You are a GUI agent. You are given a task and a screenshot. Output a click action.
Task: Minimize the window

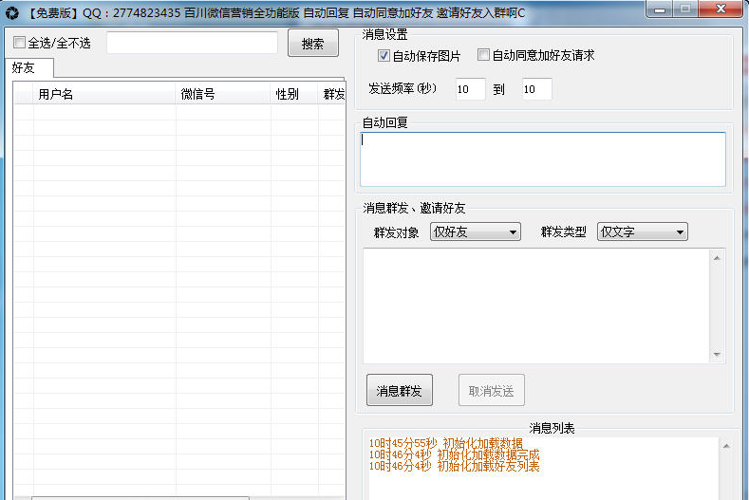click(660, 9)
